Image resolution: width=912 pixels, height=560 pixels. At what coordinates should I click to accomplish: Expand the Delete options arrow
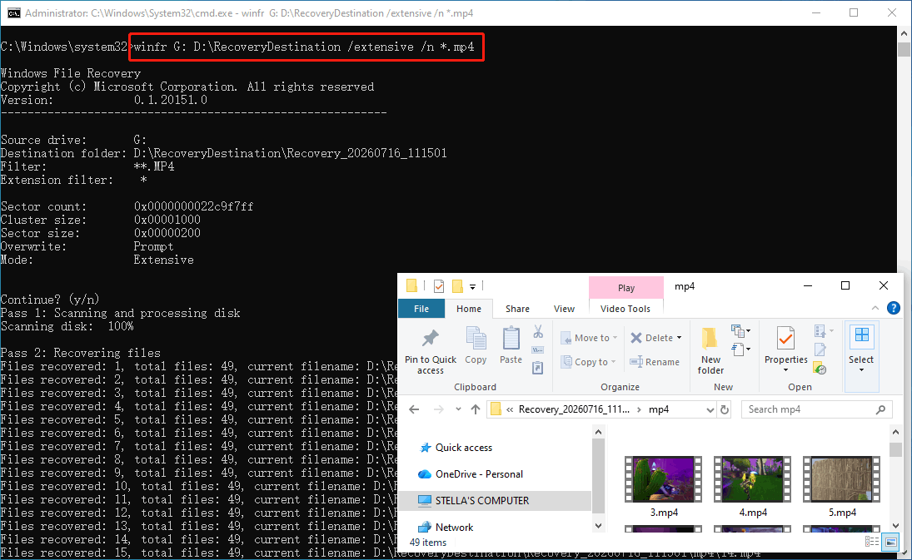tap(679, 338)
